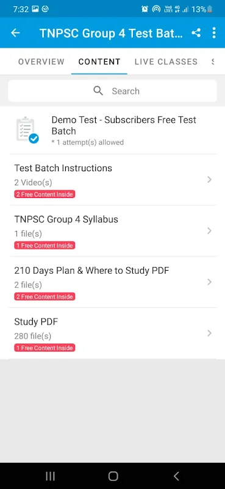
Task: Tap the back arrow in header
Action: (x=15, y=33)
